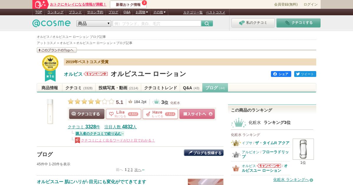Viewport: 353px width, 185px height.
Task: Click the オルビス brand link near title
Action: click(x=73, y=74)
